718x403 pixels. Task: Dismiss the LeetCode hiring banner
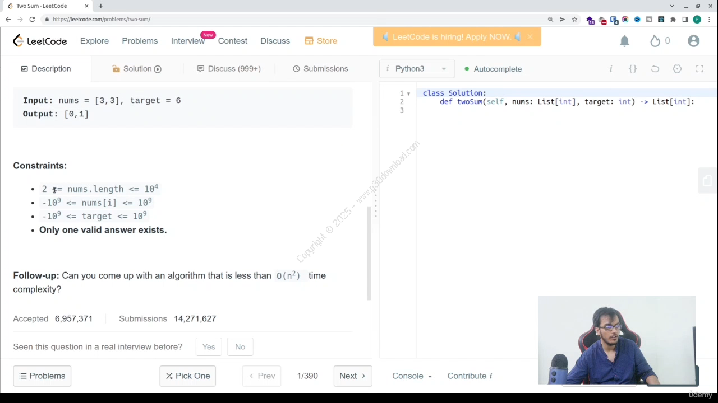[x=530, y=37]
